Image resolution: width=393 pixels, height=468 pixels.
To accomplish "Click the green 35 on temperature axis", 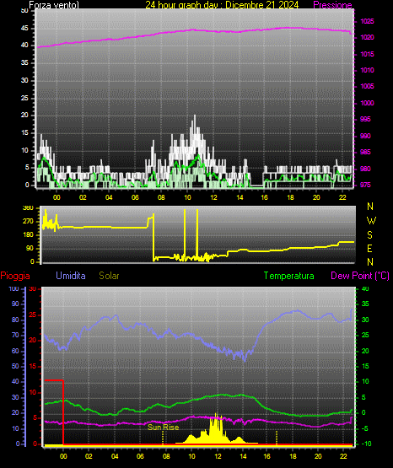I will click(x=365, y=304).
